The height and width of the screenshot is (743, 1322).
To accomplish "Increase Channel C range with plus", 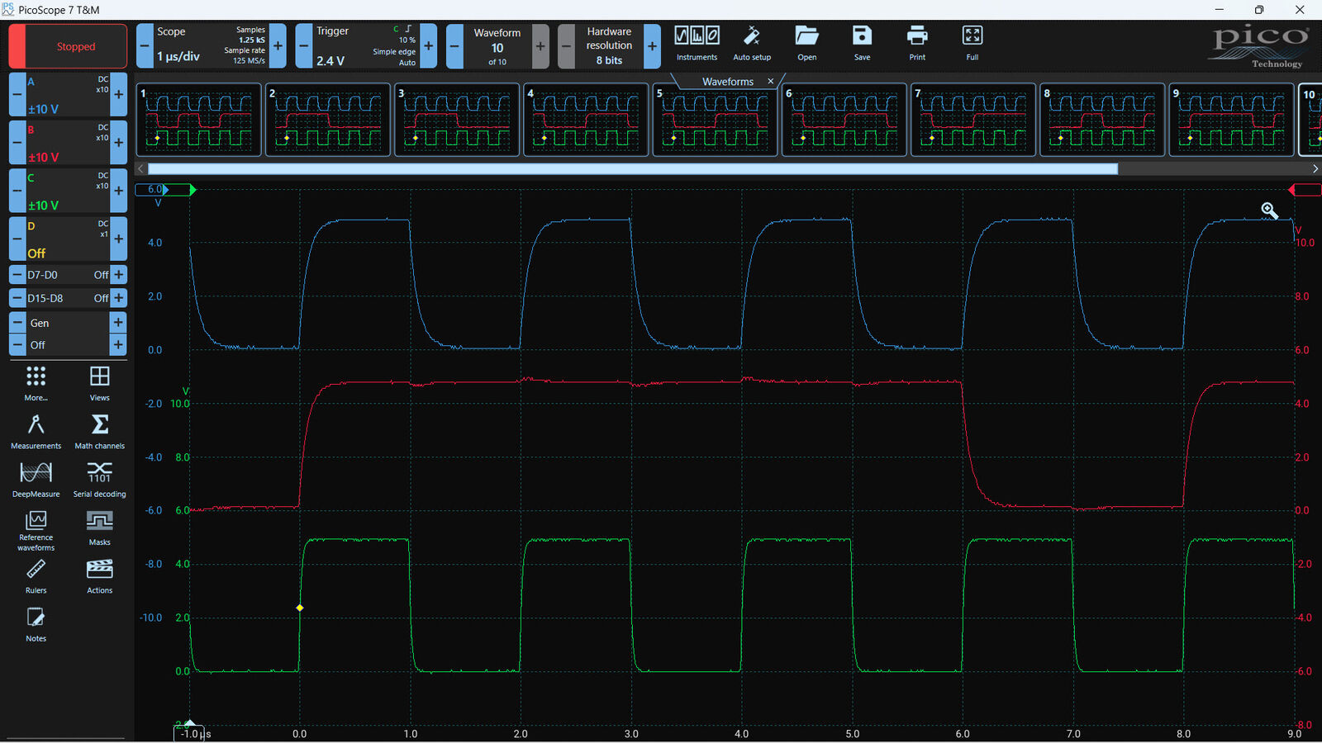I will 119,192.
